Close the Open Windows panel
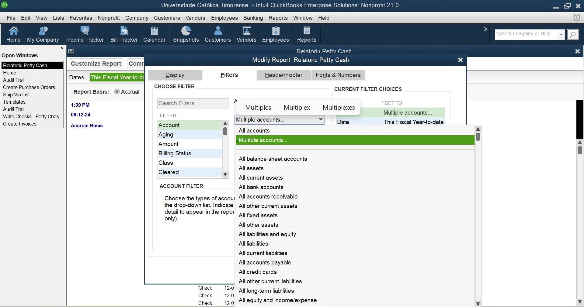584x307 pixels. (62, 48)
